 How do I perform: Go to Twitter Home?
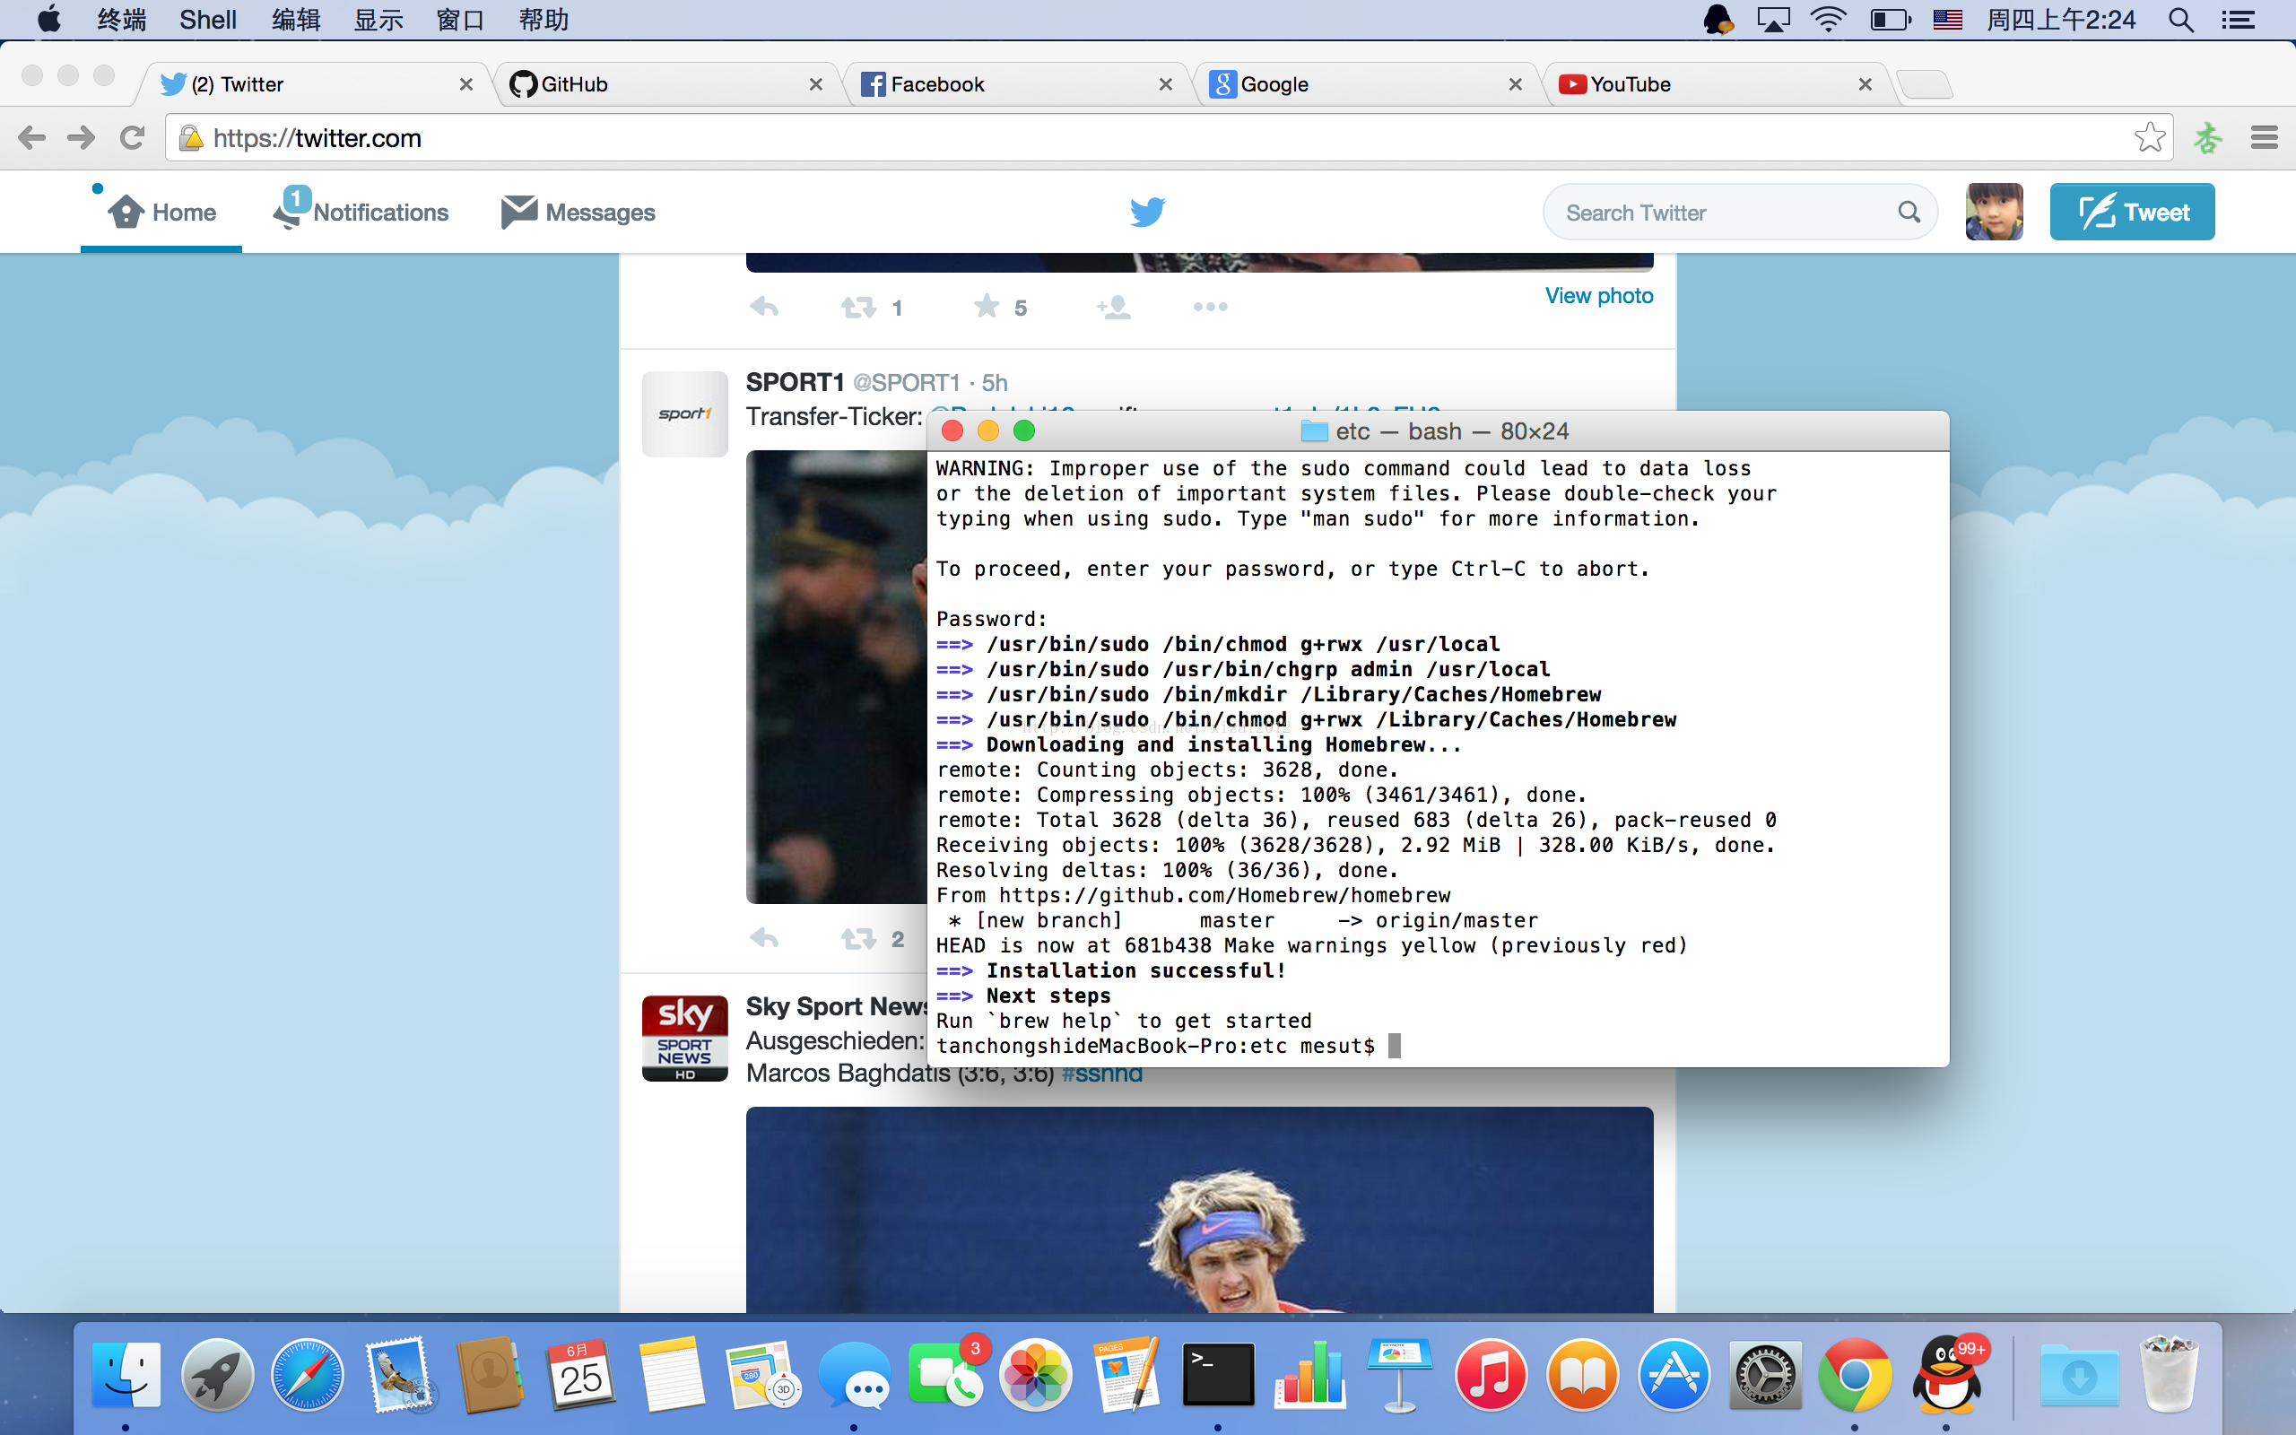pos(162,212)
